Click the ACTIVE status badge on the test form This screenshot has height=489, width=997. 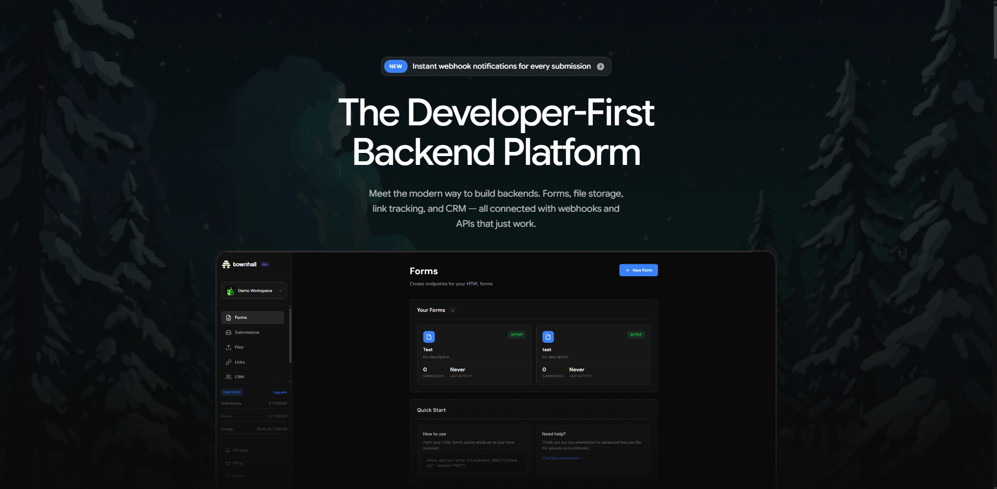point(636,334)
